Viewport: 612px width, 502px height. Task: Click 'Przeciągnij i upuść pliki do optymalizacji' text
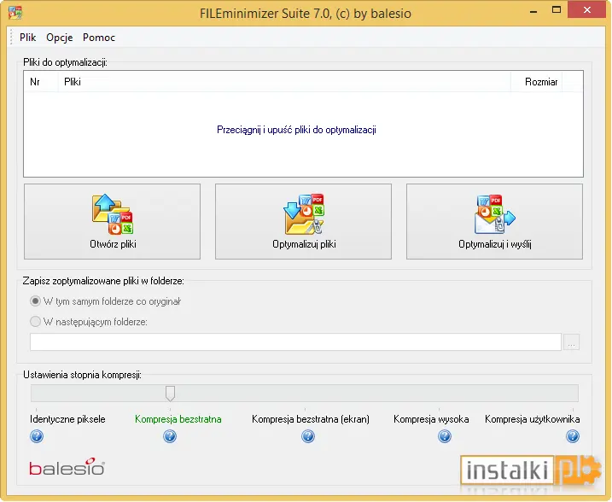point(296,130)
